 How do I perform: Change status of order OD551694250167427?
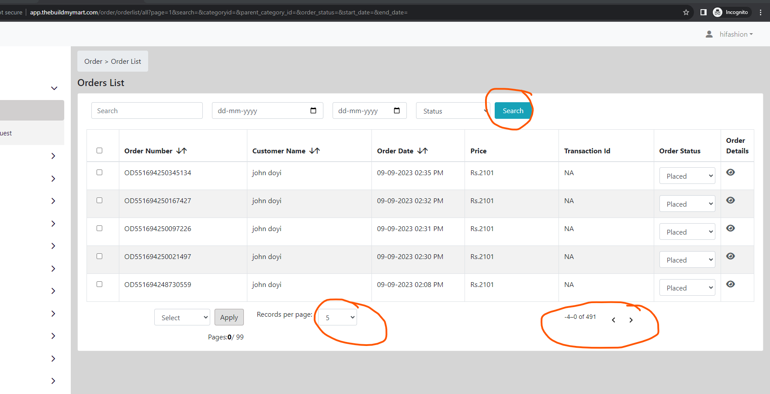pos(687,204)
